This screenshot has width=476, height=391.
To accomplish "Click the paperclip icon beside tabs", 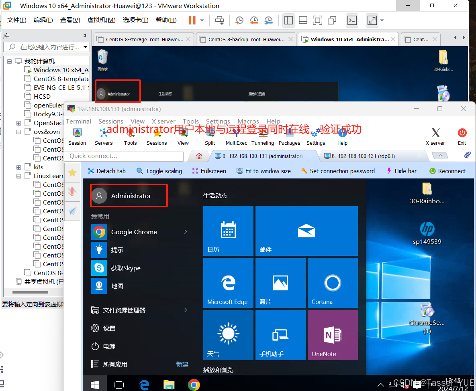I will [x=468, y=155].
